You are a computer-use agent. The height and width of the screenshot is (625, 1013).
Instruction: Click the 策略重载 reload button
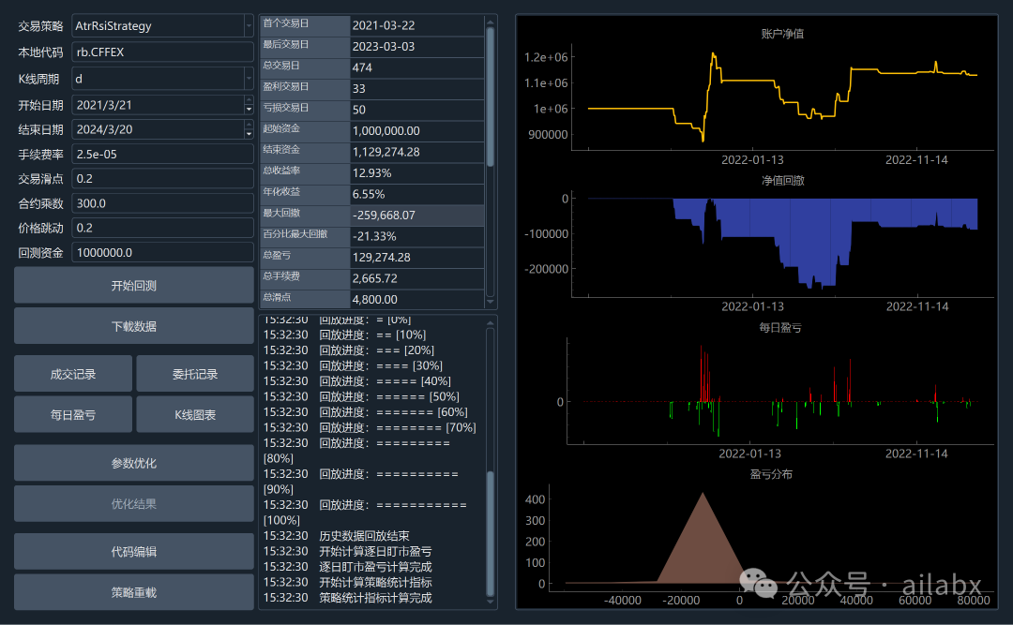coord(134,592)
